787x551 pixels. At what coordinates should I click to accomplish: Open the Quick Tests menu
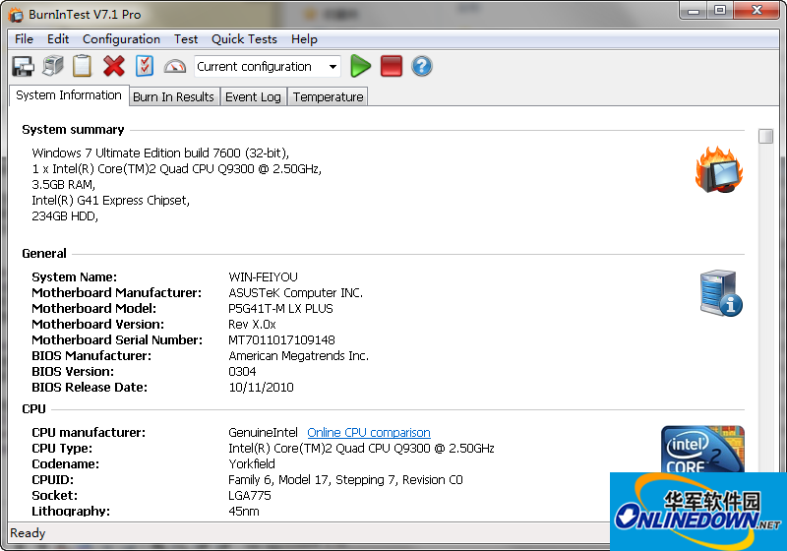pyautogui.click(x=244, y=39)
